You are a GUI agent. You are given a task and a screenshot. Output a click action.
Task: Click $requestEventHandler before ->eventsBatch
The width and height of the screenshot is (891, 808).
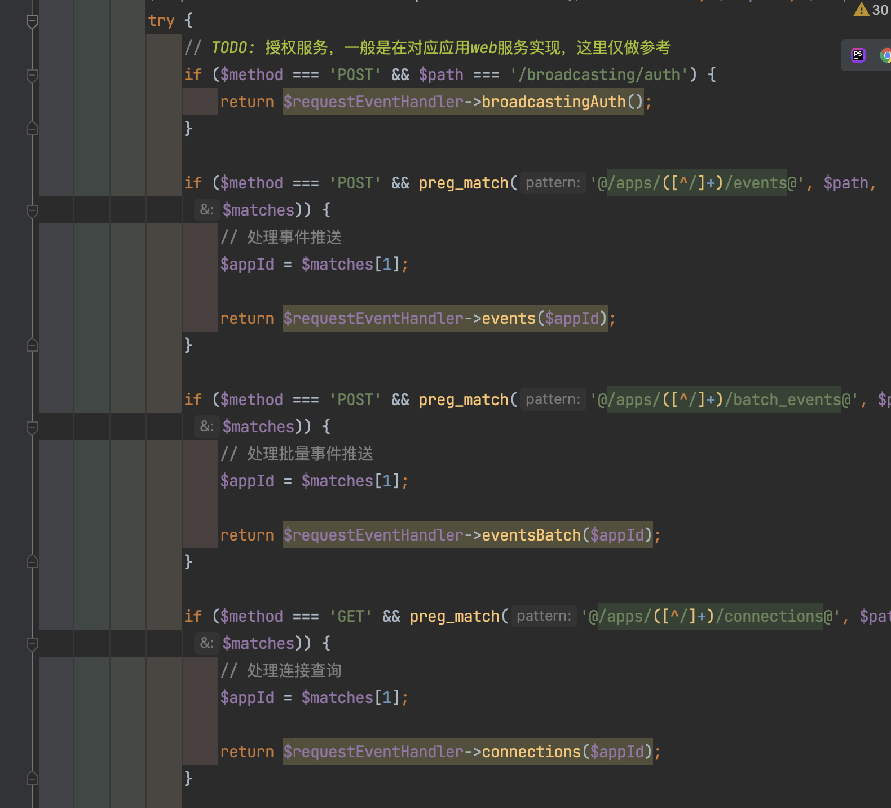(373, 535)
